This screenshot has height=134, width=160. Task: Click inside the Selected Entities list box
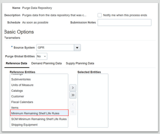tap(93, 101)
